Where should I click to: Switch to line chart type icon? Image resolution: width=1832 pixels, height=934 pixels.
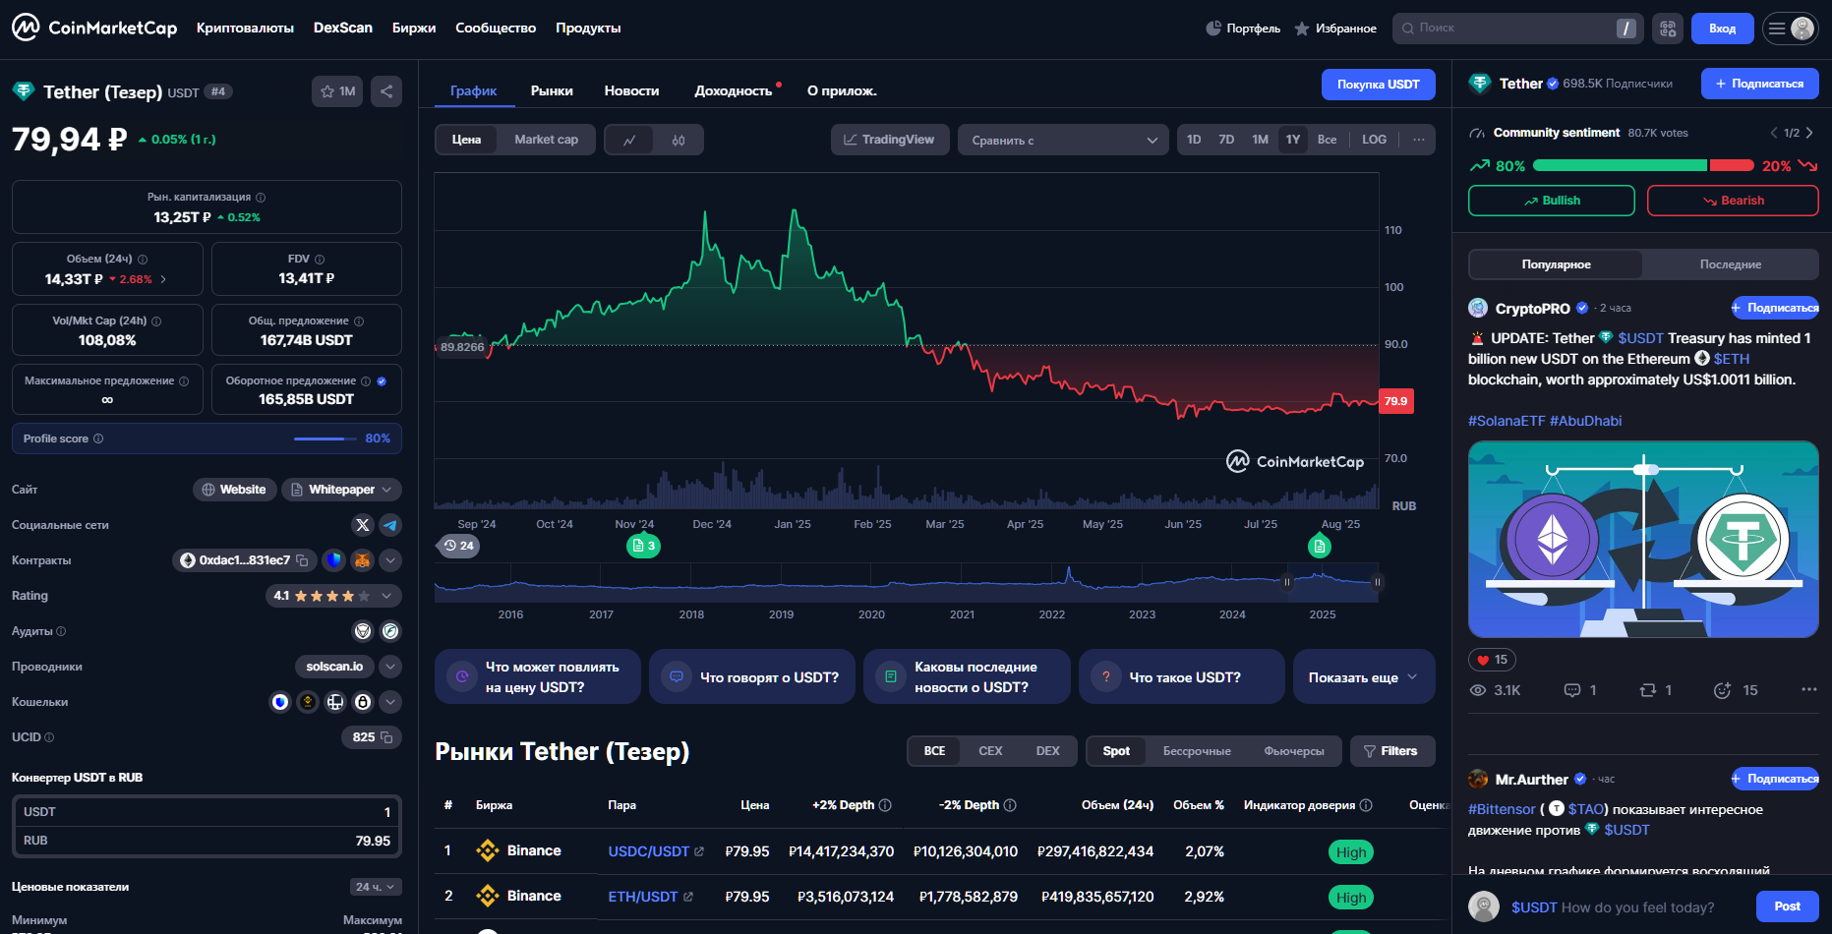(x=629, y=140)
